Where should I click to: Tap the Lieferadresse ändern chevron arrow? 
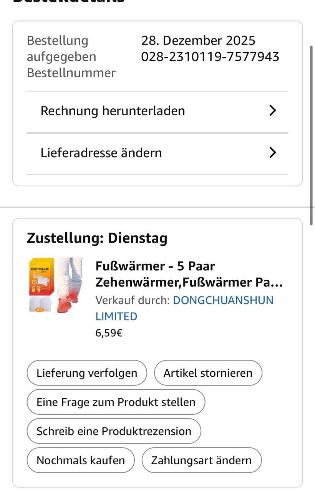point(272,153)
